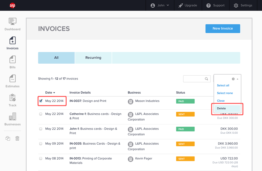The width and height of the screenshot is (262, 171).
Task: Open the Track sidebar section
Action: (13, 100)
